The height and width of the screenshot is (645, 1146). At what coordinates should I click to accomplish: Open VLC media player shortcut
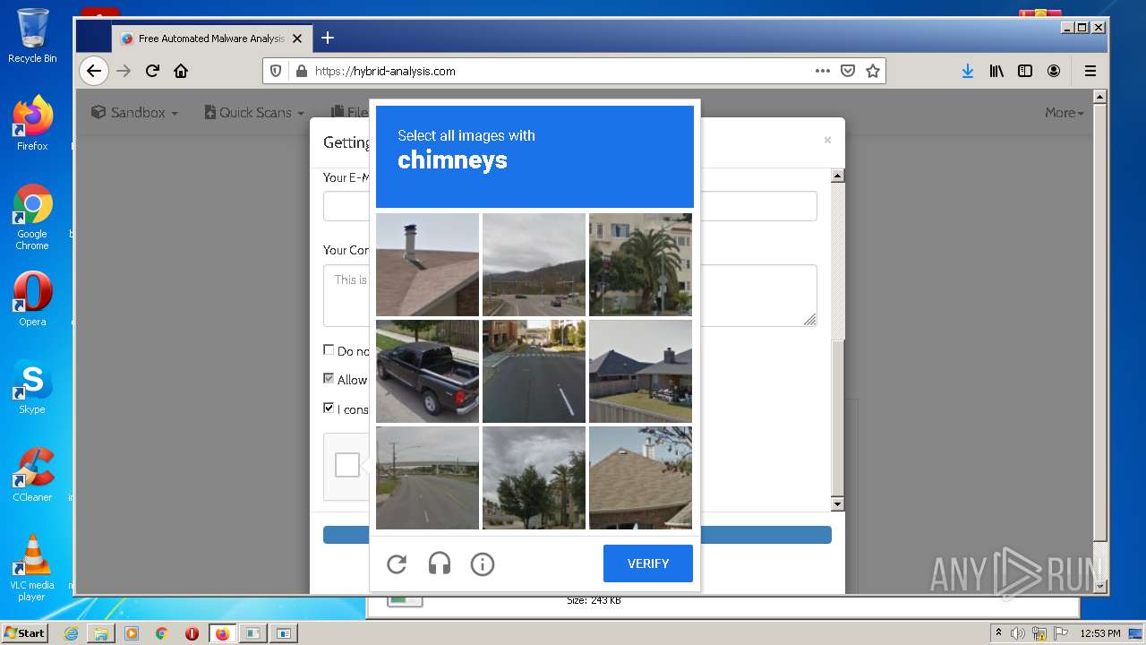tap(32, 568)
